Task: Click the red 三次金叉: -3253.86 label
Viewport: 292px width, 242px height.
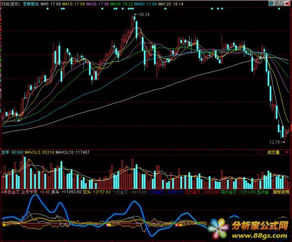Action: click(202, 192)
